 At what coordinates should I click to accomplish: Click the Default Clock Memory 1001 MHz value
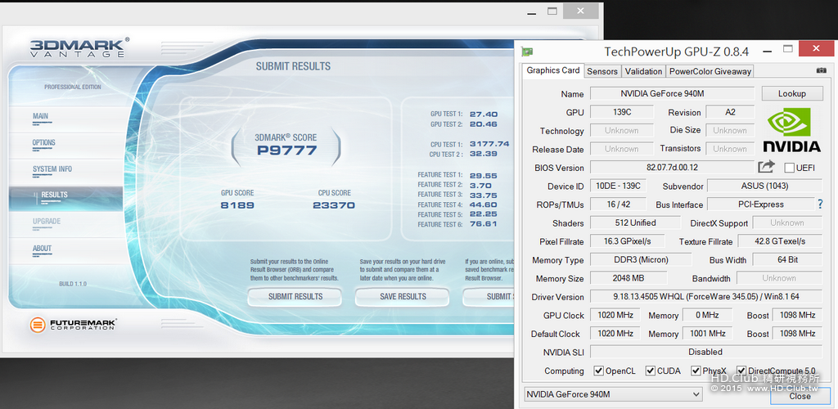[x=707, y=333]
